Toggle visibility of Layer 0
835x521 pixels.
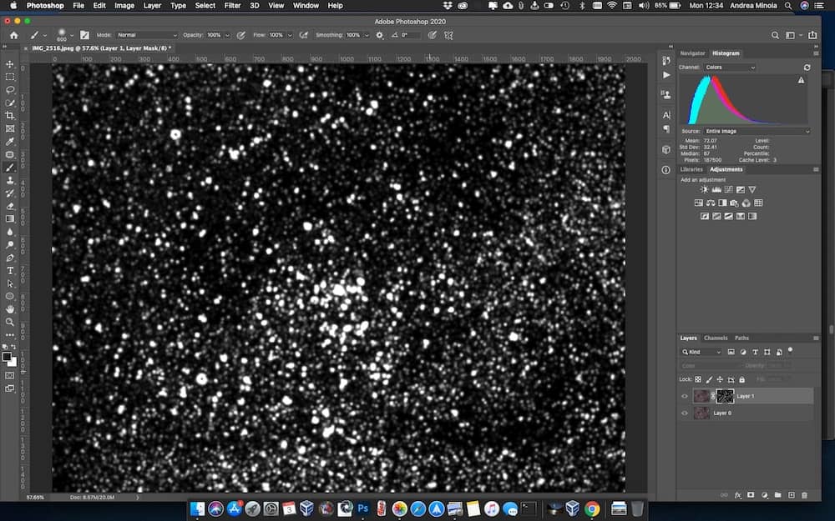tap(684, 413)
